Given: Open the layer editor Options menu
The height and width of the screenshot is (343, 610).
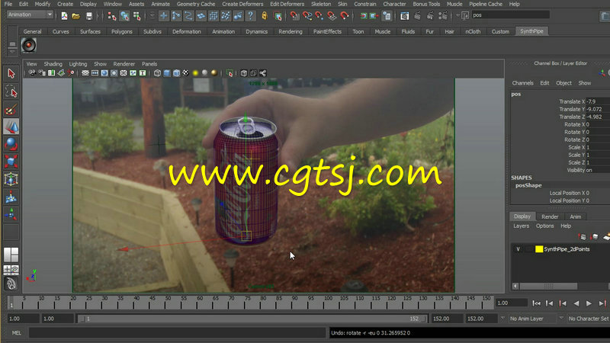Looking at the screenshot, I should coord(544,226).
